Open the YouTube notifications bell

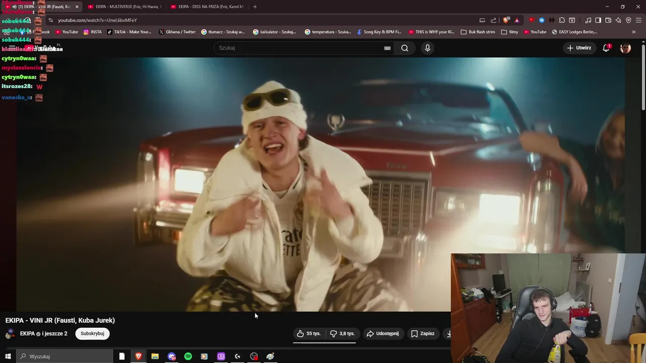607,48
